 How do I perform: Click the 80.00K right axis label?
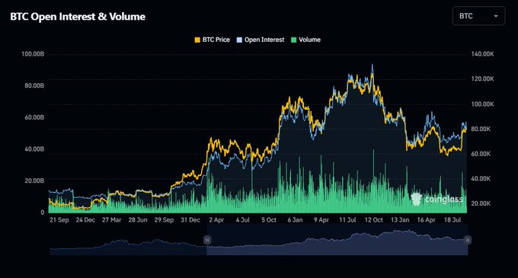481,129
